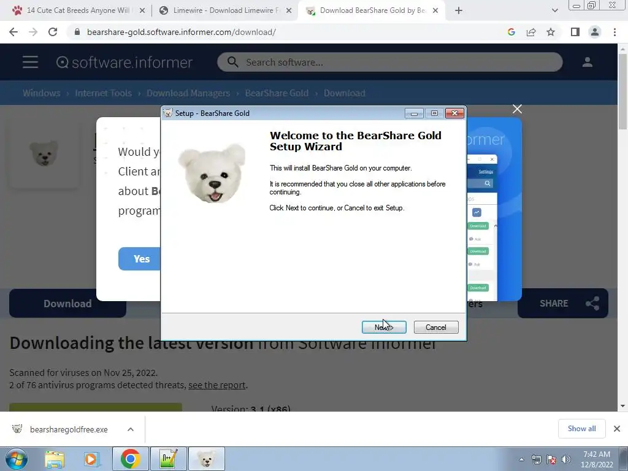The image size is (628, 471).
Task: Open Chrome side panel
Action: click(x=575, y=32)
